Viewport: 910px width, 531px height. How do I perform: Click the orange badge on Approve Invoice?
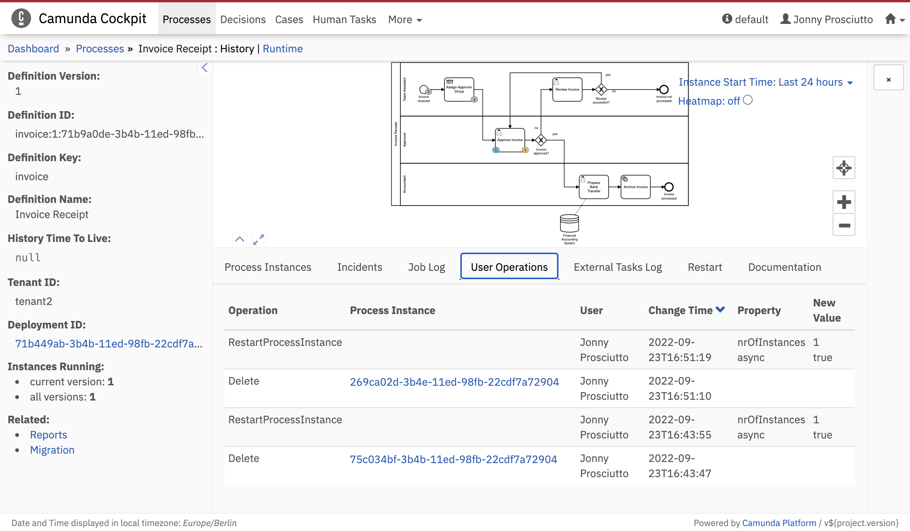coord(525,150)
